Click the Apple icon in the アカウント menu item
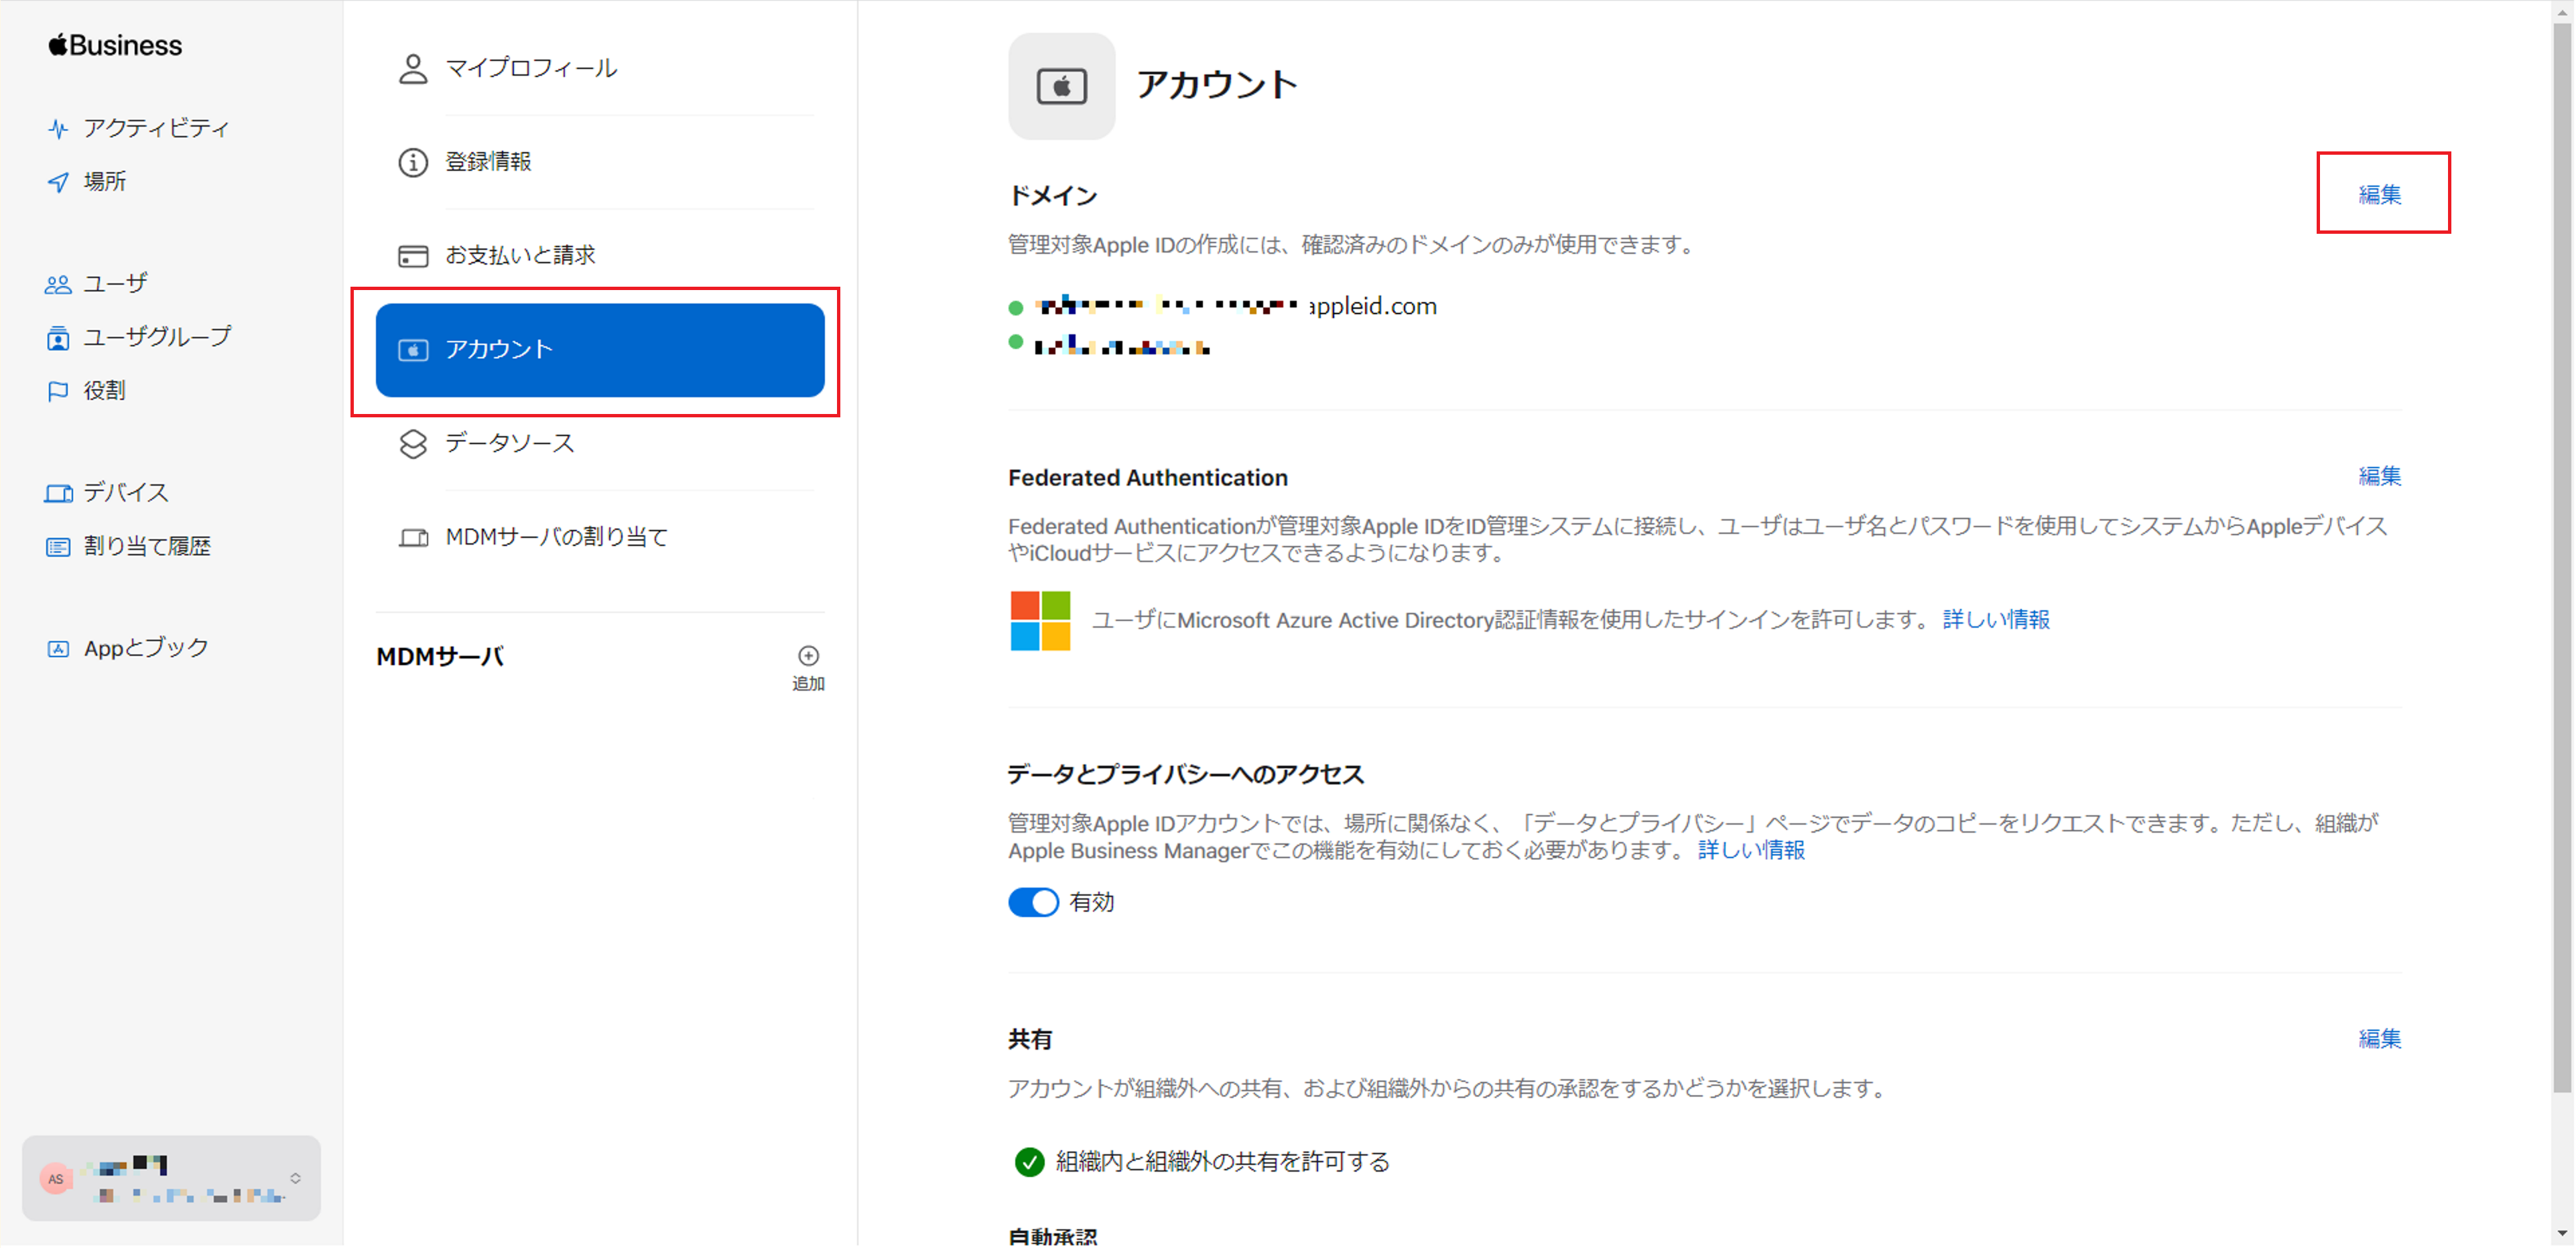 pos(413,350)
